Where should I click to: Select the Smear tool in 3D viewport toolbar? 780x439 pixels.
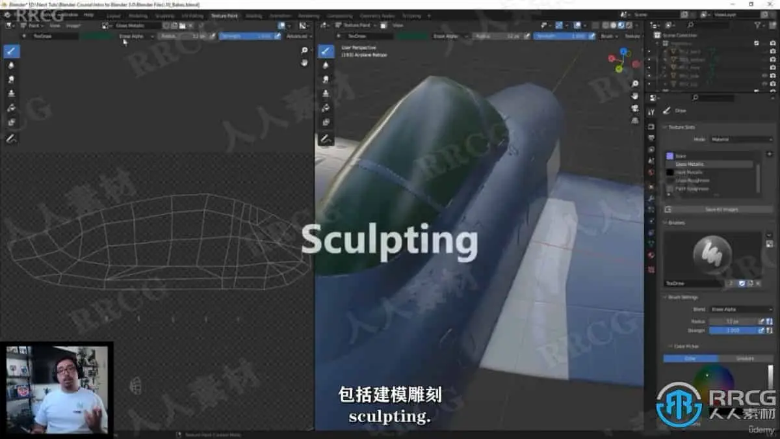326,80
